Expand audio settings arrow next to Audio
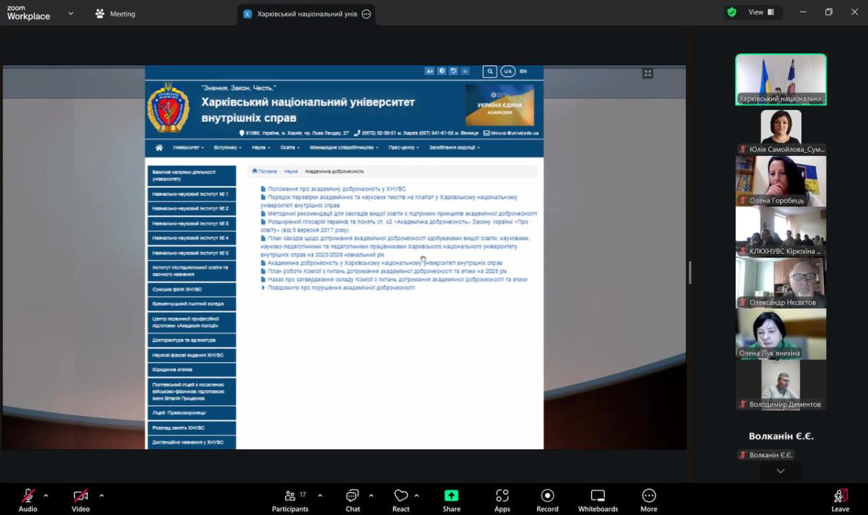This screenshot has width=868, height=515. [46, 495]
